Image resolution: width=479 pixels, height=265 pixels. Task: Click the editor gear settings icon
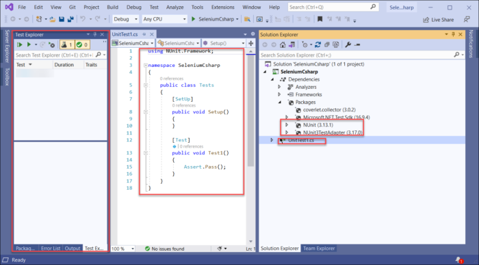tap(253, 34)
